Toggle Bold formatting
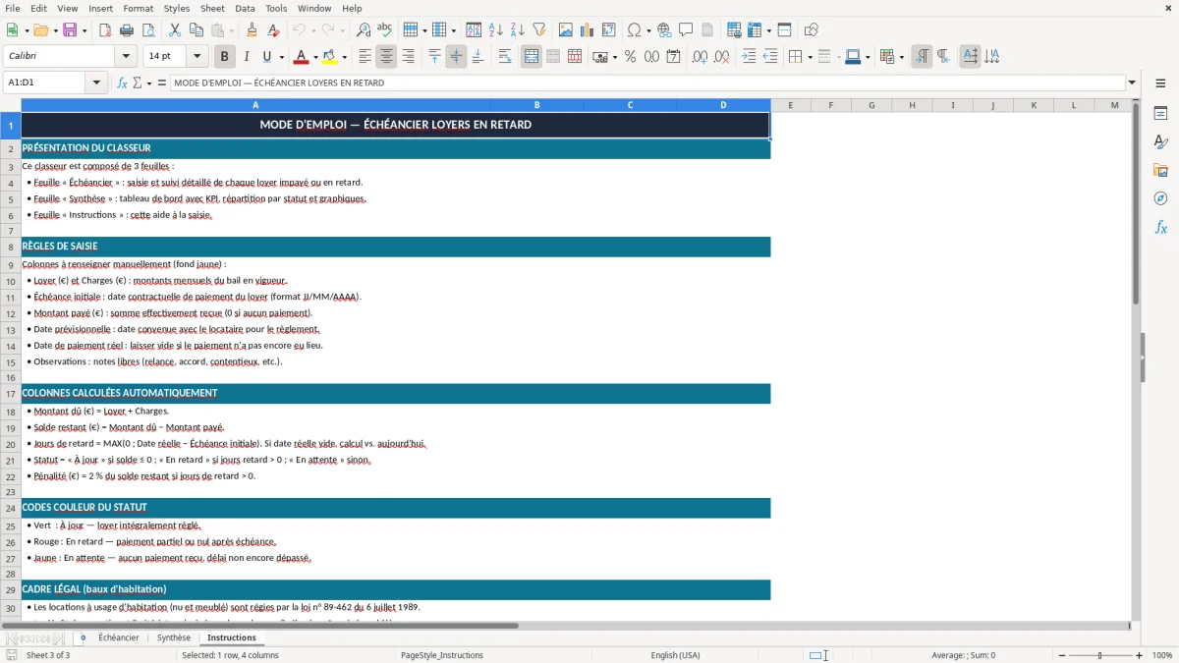 (x=224, y=57)
